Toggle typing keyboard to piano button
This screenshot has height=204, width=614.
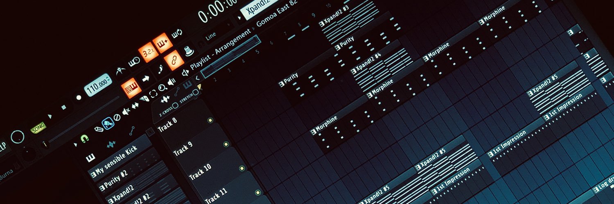click(132, 87)
